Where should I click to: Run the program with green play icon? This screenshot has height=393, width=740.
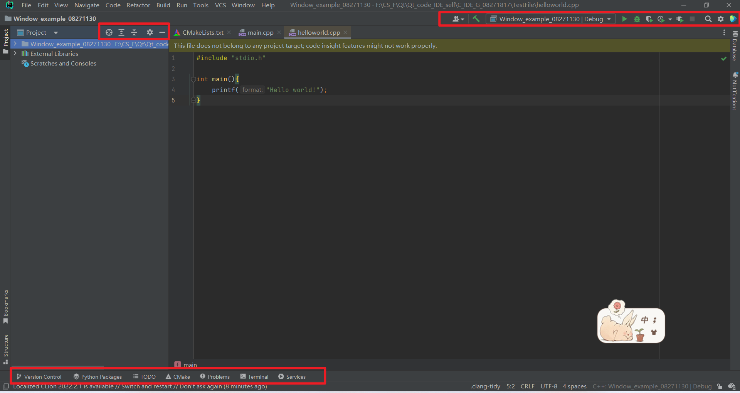[x=624, y=19]
